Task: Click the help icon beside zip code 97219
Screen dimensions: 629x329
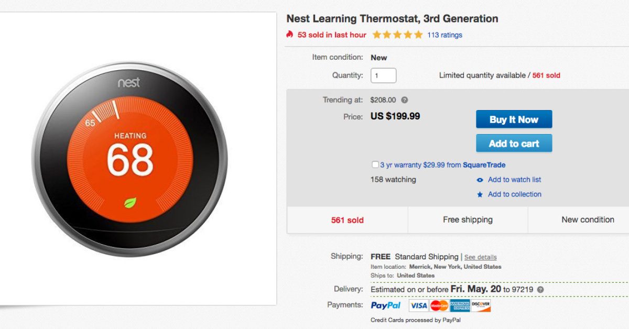Action: pyautogui.click(x=540, y=289)
